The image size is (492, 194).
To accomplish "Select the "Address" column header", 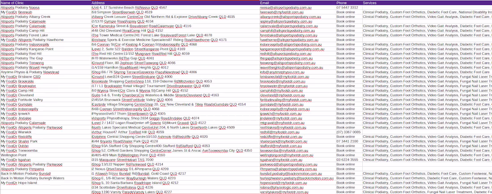I will (175, 3).
